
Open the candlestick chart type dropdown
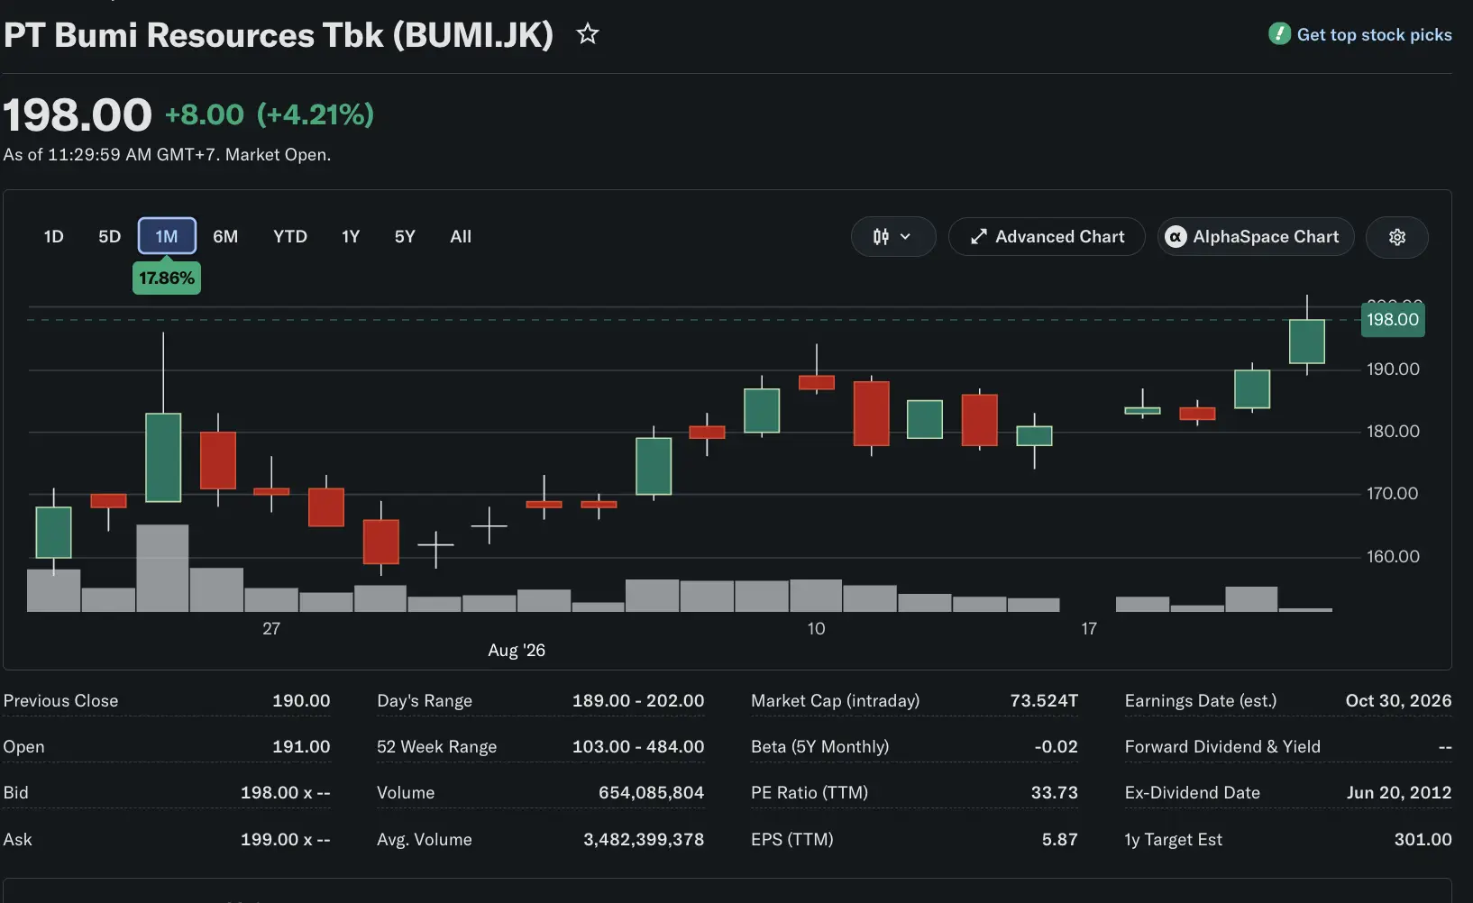click(x=892, y=236)
